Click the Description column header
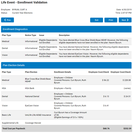133x133 pixels. pyautogui.click(x=64, y=35)
